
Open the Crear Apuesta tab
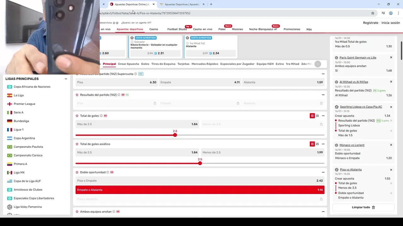(128, 64)
